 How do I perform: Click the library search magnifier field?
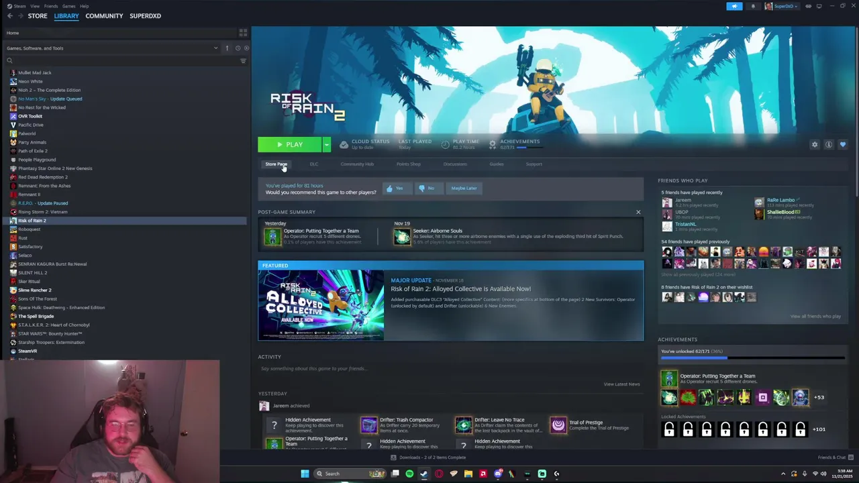[121, 60]
